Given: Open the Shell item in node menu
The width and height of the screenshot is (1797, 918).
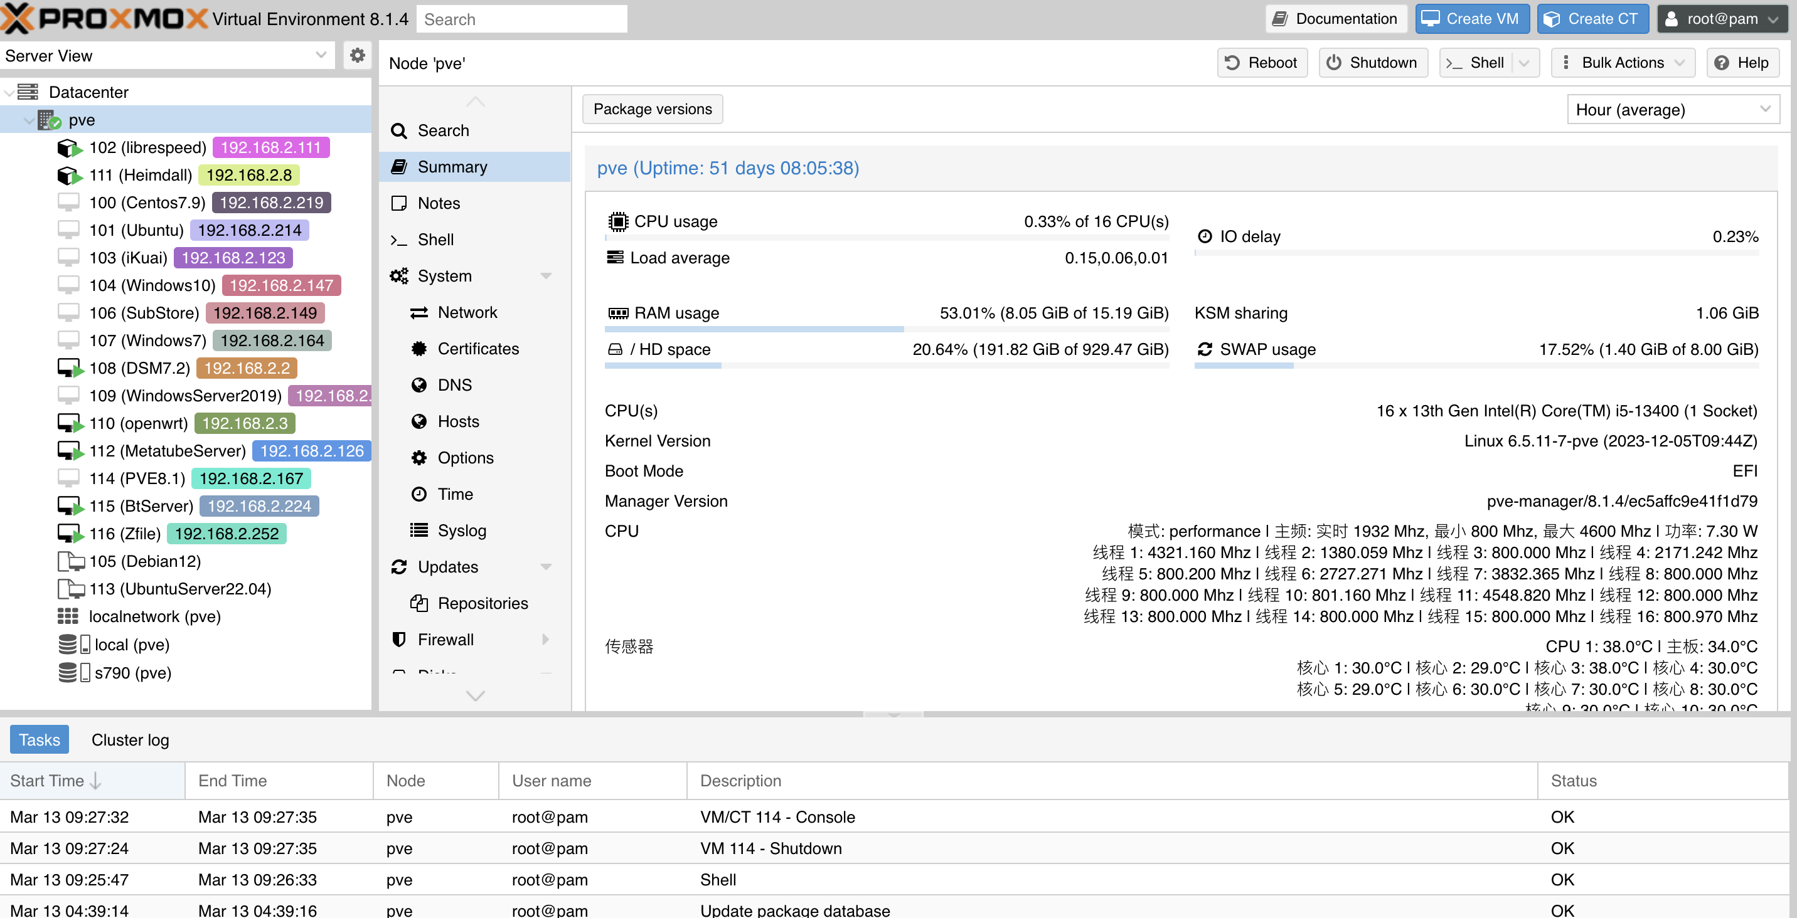Looking at the screenshot, I should [x=474, y=239].
